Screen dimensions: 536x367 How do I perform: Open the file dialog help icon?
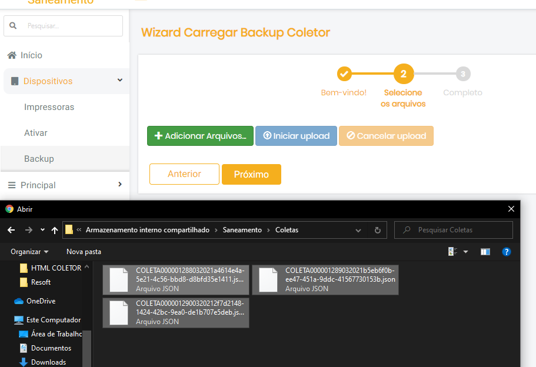(x=506, y=252)
